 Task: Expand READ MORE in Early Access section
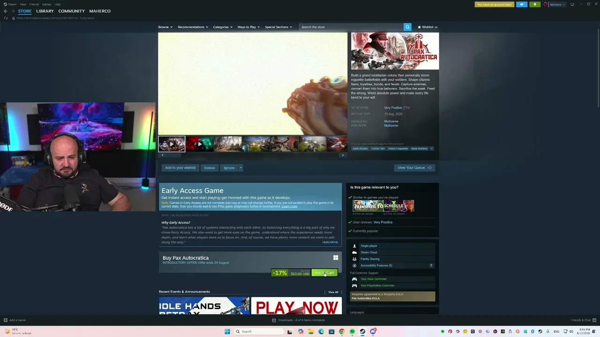coord(330,242)
